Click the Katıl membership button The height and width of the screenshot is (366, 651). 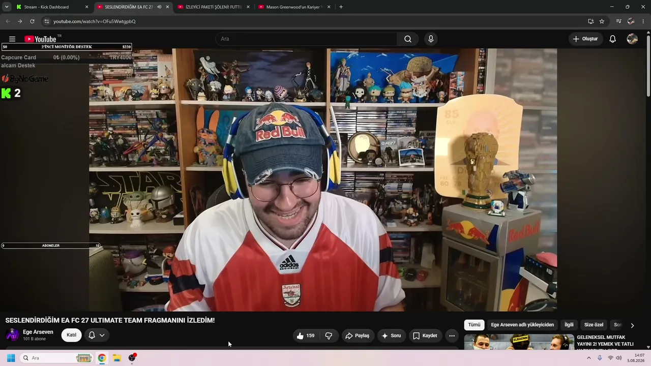click(71, 335)
